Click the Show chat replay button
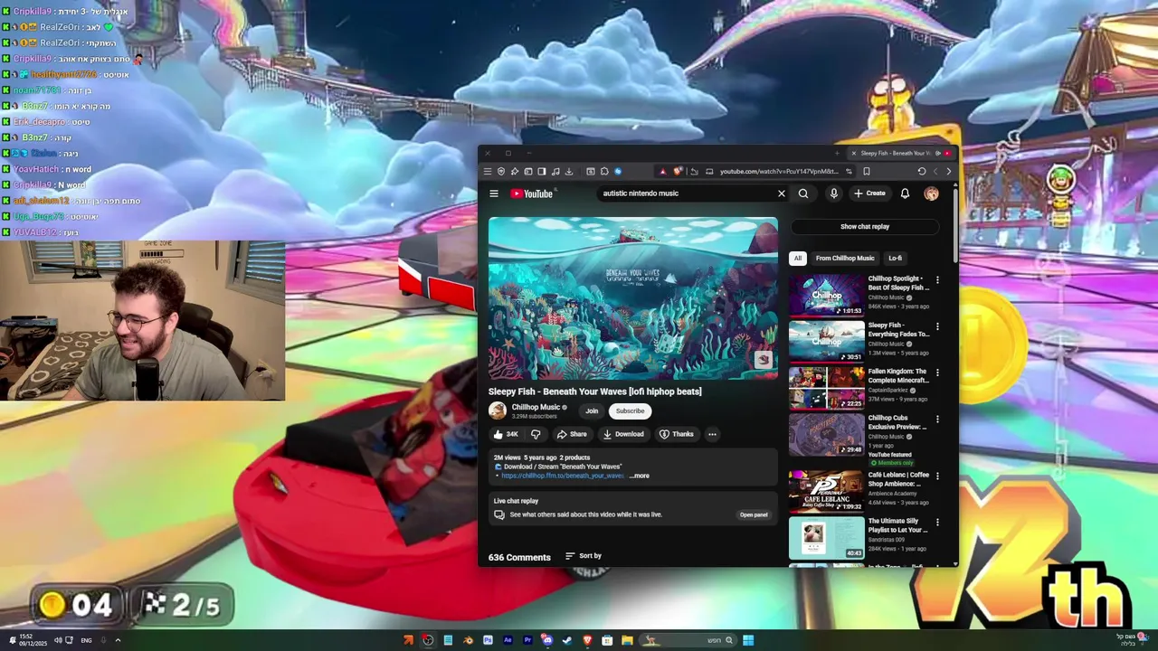The image size is (1158, 651). pyautogui.click(x=865, y=227)
